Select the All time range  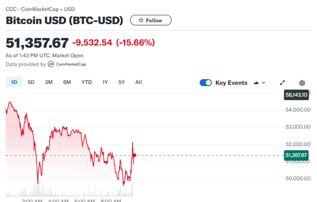138,82
